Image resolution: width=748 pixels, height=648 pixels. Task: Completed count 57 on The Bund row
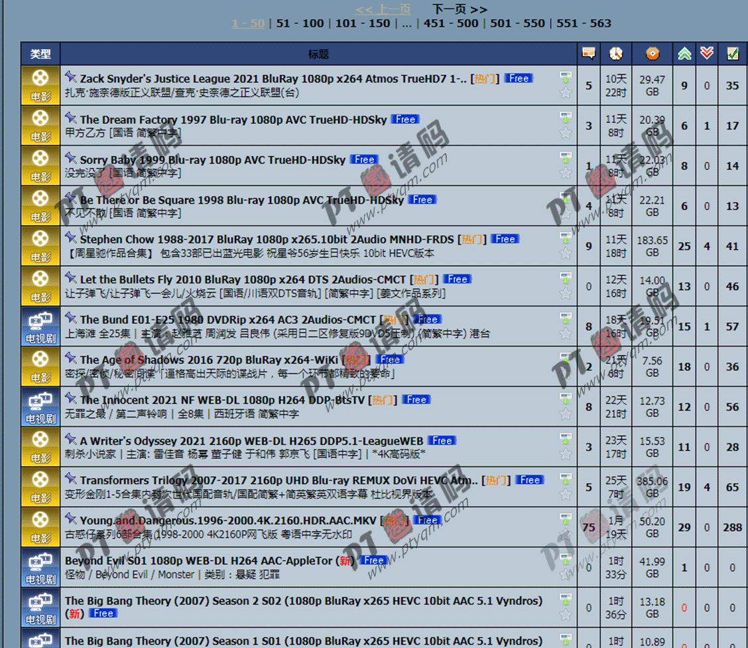click(x=732, y=327)
